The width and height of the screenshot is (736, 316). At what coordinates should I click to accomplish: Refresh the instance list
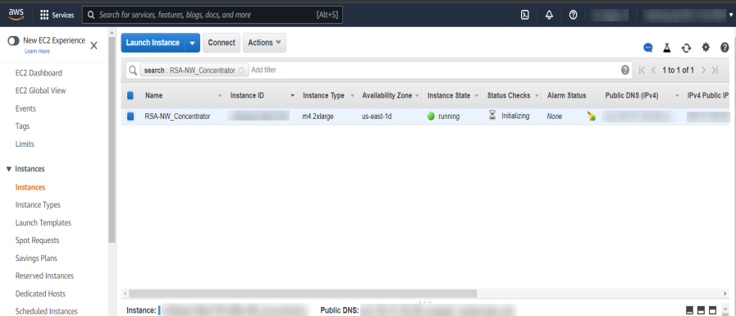686,48
